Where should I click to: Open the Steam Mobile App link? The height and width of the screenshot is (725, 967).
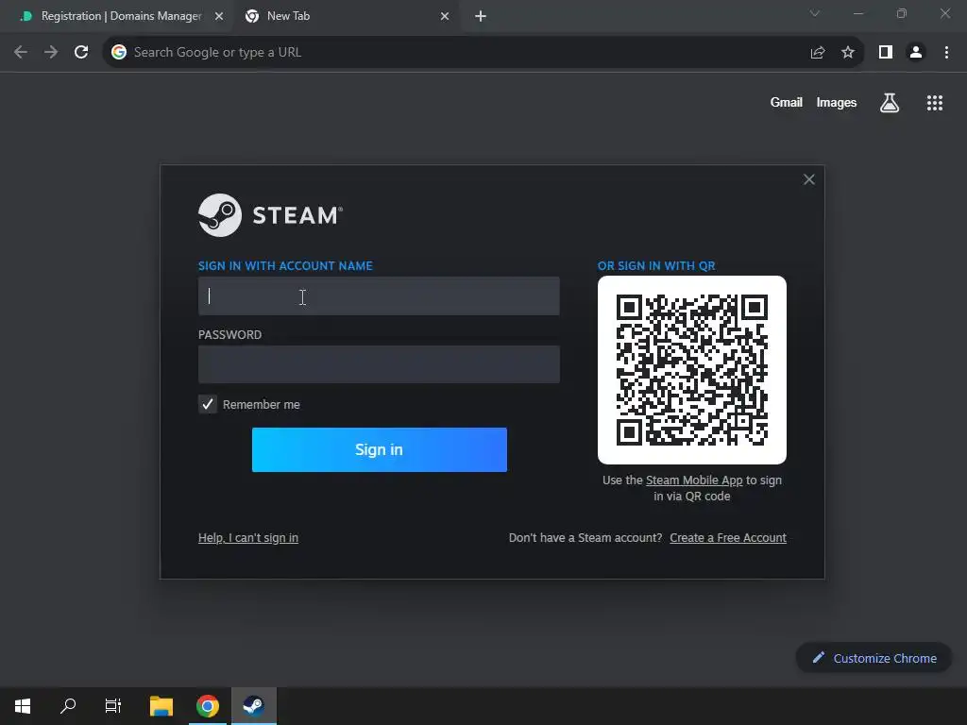click(694, 481)
